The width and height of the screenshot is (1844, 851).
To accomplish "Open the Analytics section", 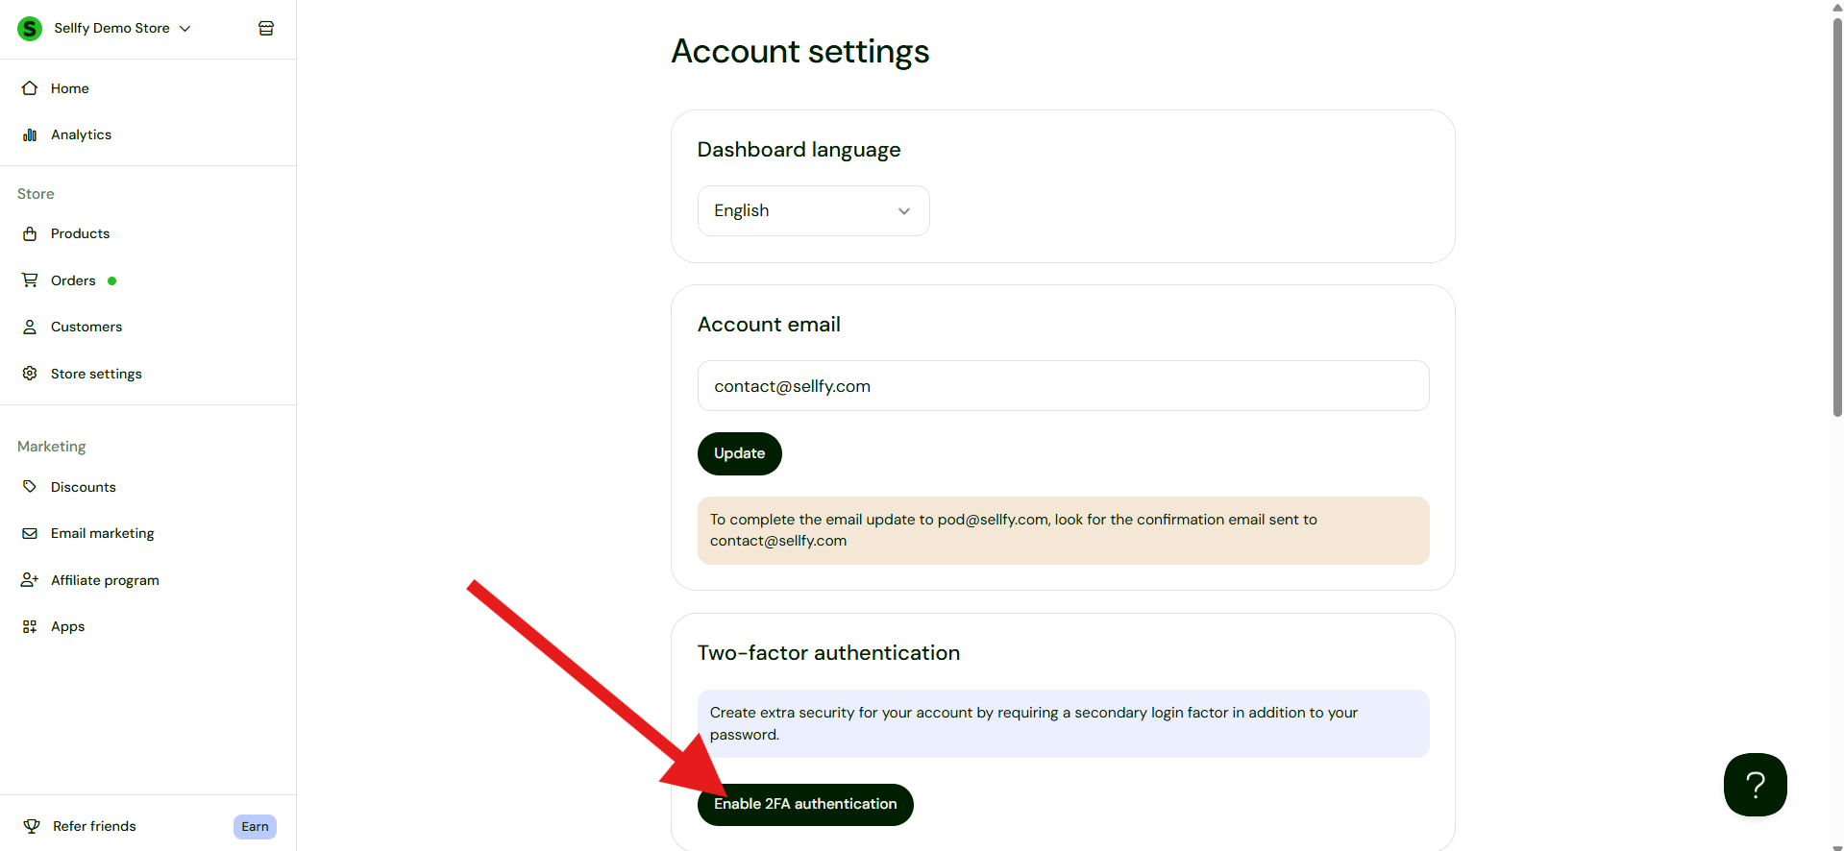I will pos(82,135).
